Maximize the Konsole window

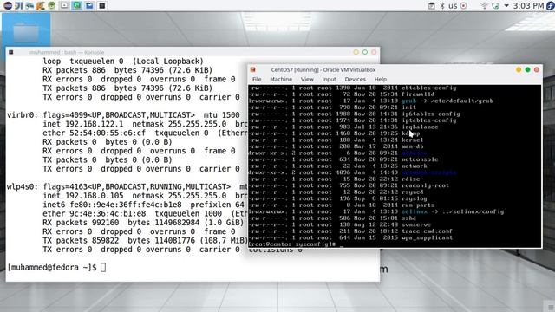tap(365, 52)
